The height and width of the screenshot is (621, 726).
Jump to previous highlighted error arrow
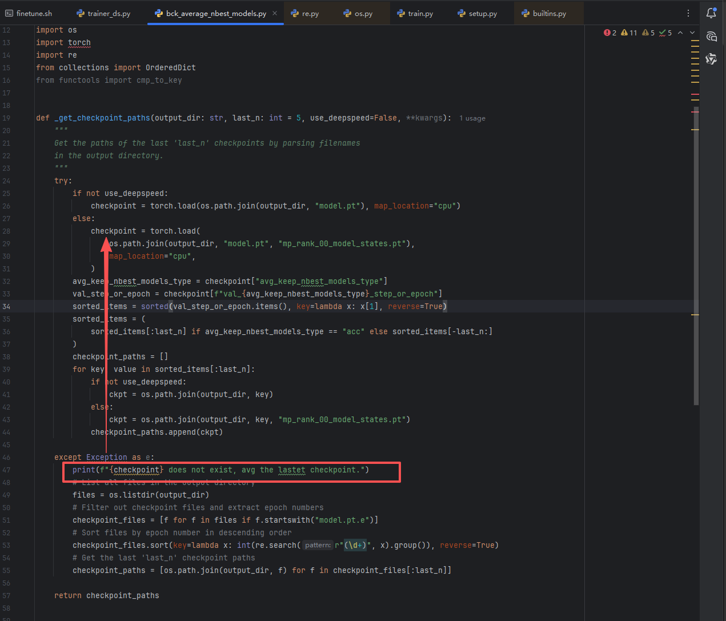click(x=680, y=33)
